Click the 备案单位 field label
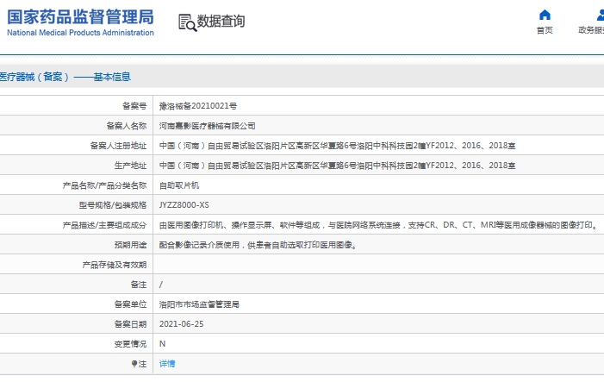The width and height of the screenshot is (604, 382). 130,304
